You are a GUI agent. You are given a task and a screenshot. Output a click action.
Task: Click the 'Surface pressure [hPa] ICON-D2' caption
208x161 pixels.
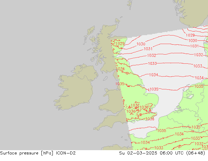click(x=38, y=153)
